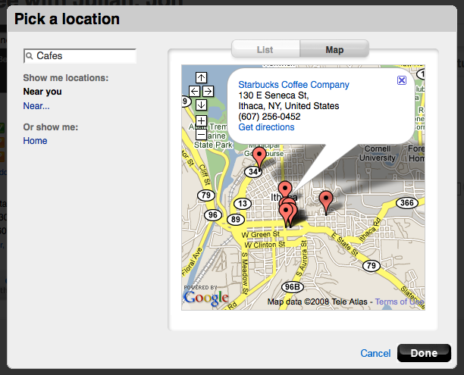Pan the map right with the arrow
The width and height of the screenshot is (464, 375).
(208, 92)
